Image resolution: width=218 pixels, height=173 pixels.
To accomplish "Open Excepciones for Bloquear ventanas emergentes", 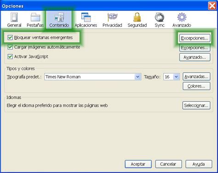I will [195, 38].
